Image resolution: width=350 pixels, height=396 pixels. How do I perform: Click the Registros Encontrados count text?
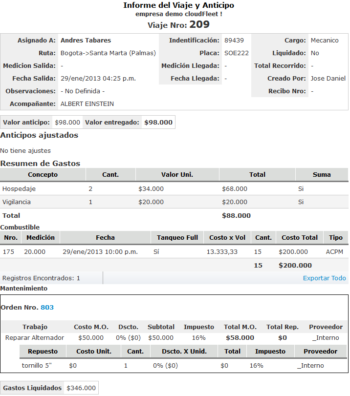(x=41, y=278)
